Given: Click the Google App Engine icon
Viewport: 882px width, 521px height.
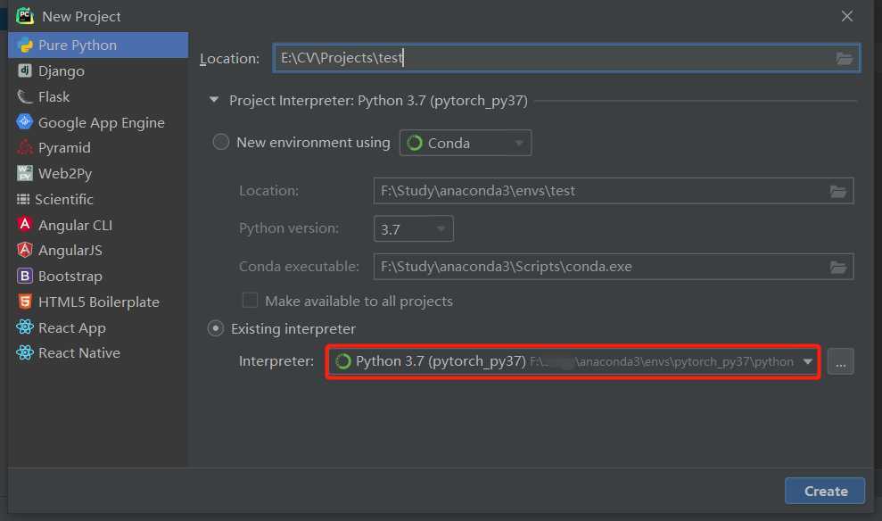Looking at the screenshot, I should click(25, 121).
